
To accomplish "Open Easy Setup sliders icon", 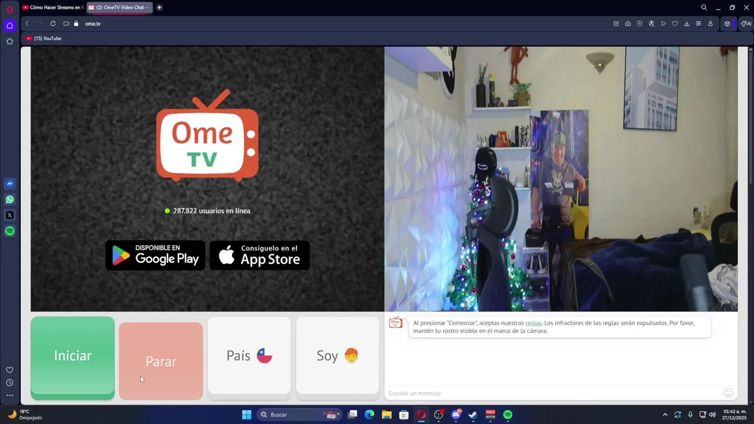I will (699, 24).
